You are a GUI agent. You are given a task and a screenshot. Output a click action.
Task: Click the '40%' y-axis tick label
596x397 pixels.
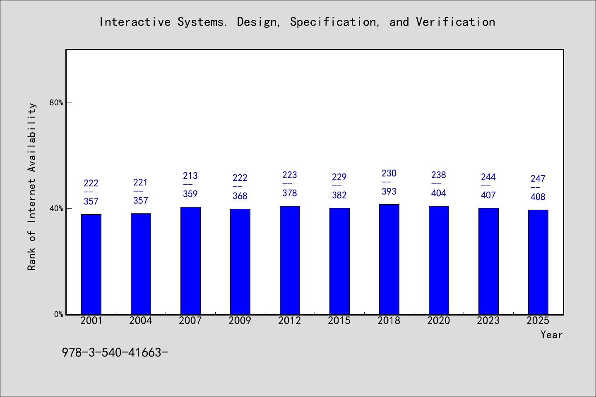56,208
